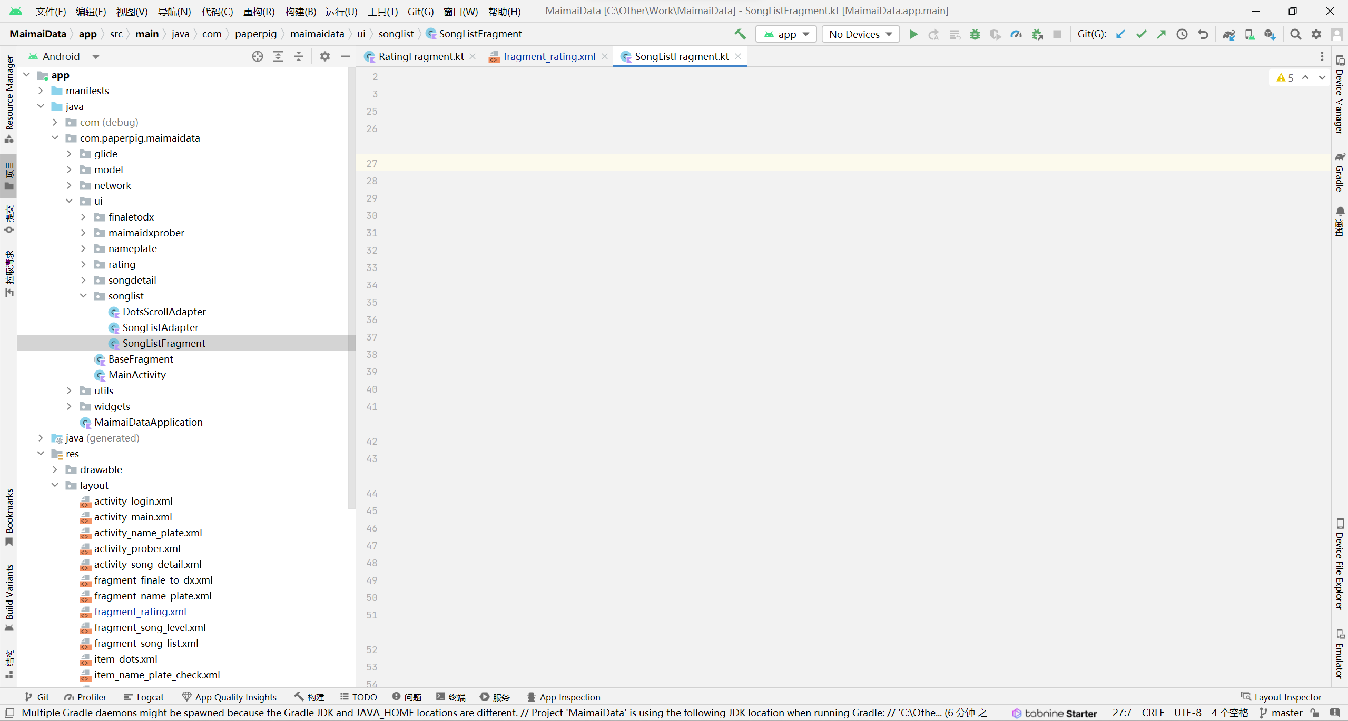The image size is (1348, 721).
Task: Open the Git(G) menu in menu bar
Action: tap(420, 11)
